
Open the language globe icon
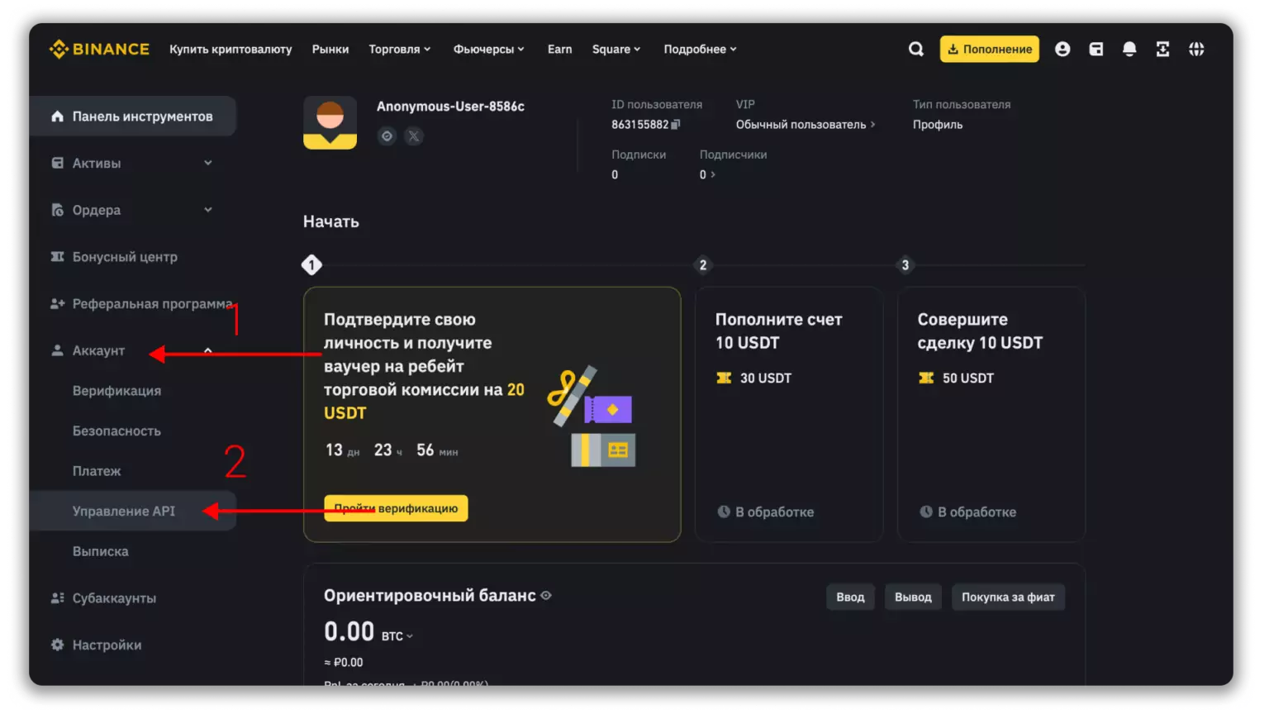1196,49
